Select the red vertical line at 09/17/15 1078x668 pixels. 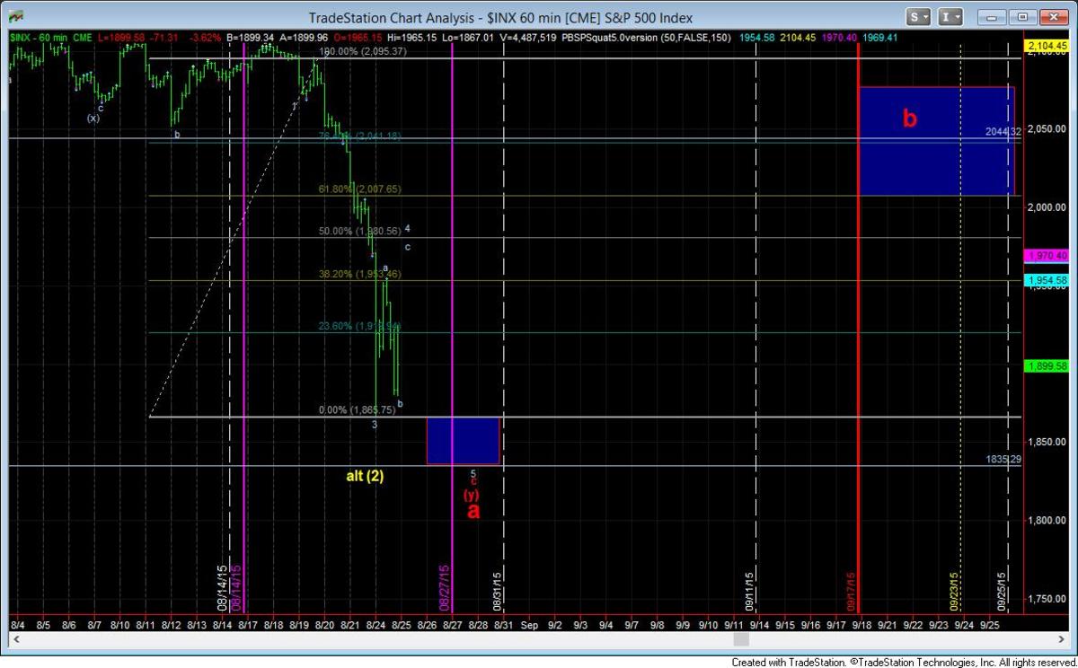(860, 359)
